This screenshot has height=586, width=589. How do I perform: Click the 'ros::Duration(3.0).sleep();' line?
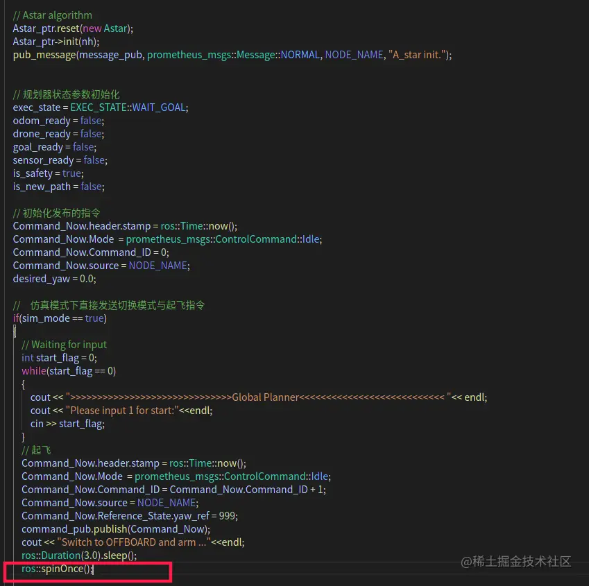(79, 555)
